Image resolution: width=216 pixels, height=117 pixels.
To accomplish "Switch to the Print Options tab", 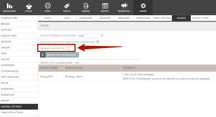I will 162,18.
